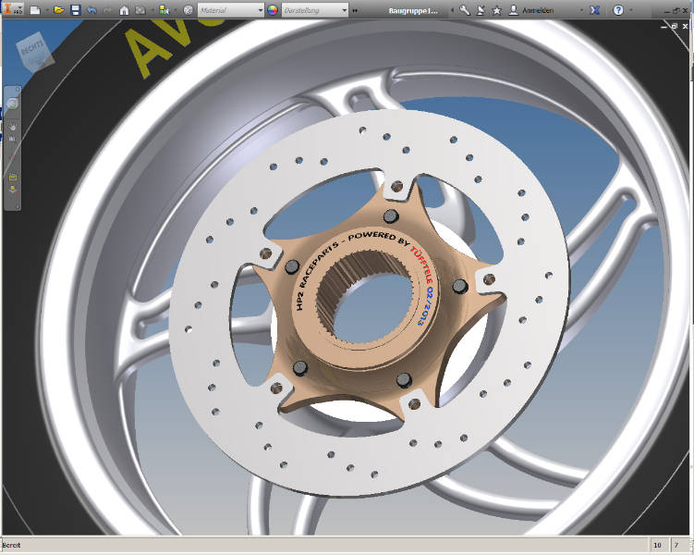The height and width of the screenshot is (555, 694).
Task: Open the Inventor application menu logo
Action: click(13, 8)
